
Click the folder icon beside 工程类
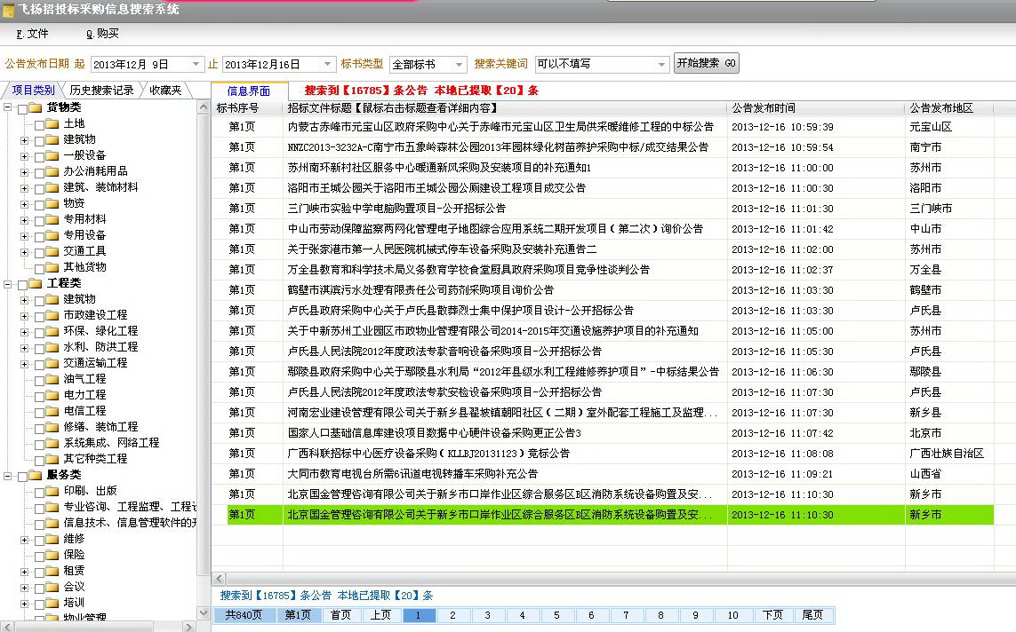pos(35,283)
